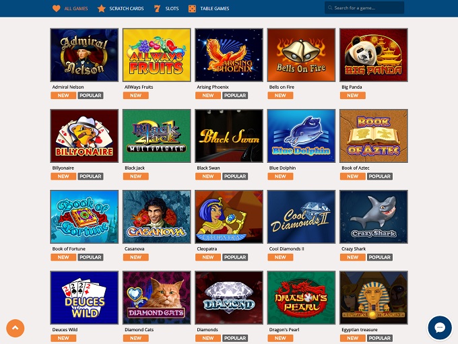Viewport: 458px width, 344px height.
Task: Click the dice icon for Table Games
Action: pos(192,9)
